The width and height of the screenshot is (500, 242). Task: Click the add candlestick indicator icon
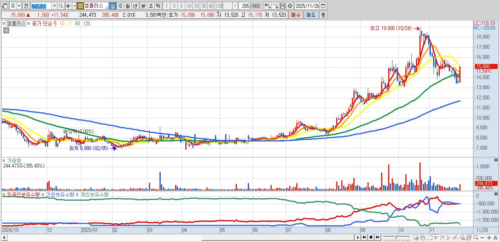[x=268, y=6]
